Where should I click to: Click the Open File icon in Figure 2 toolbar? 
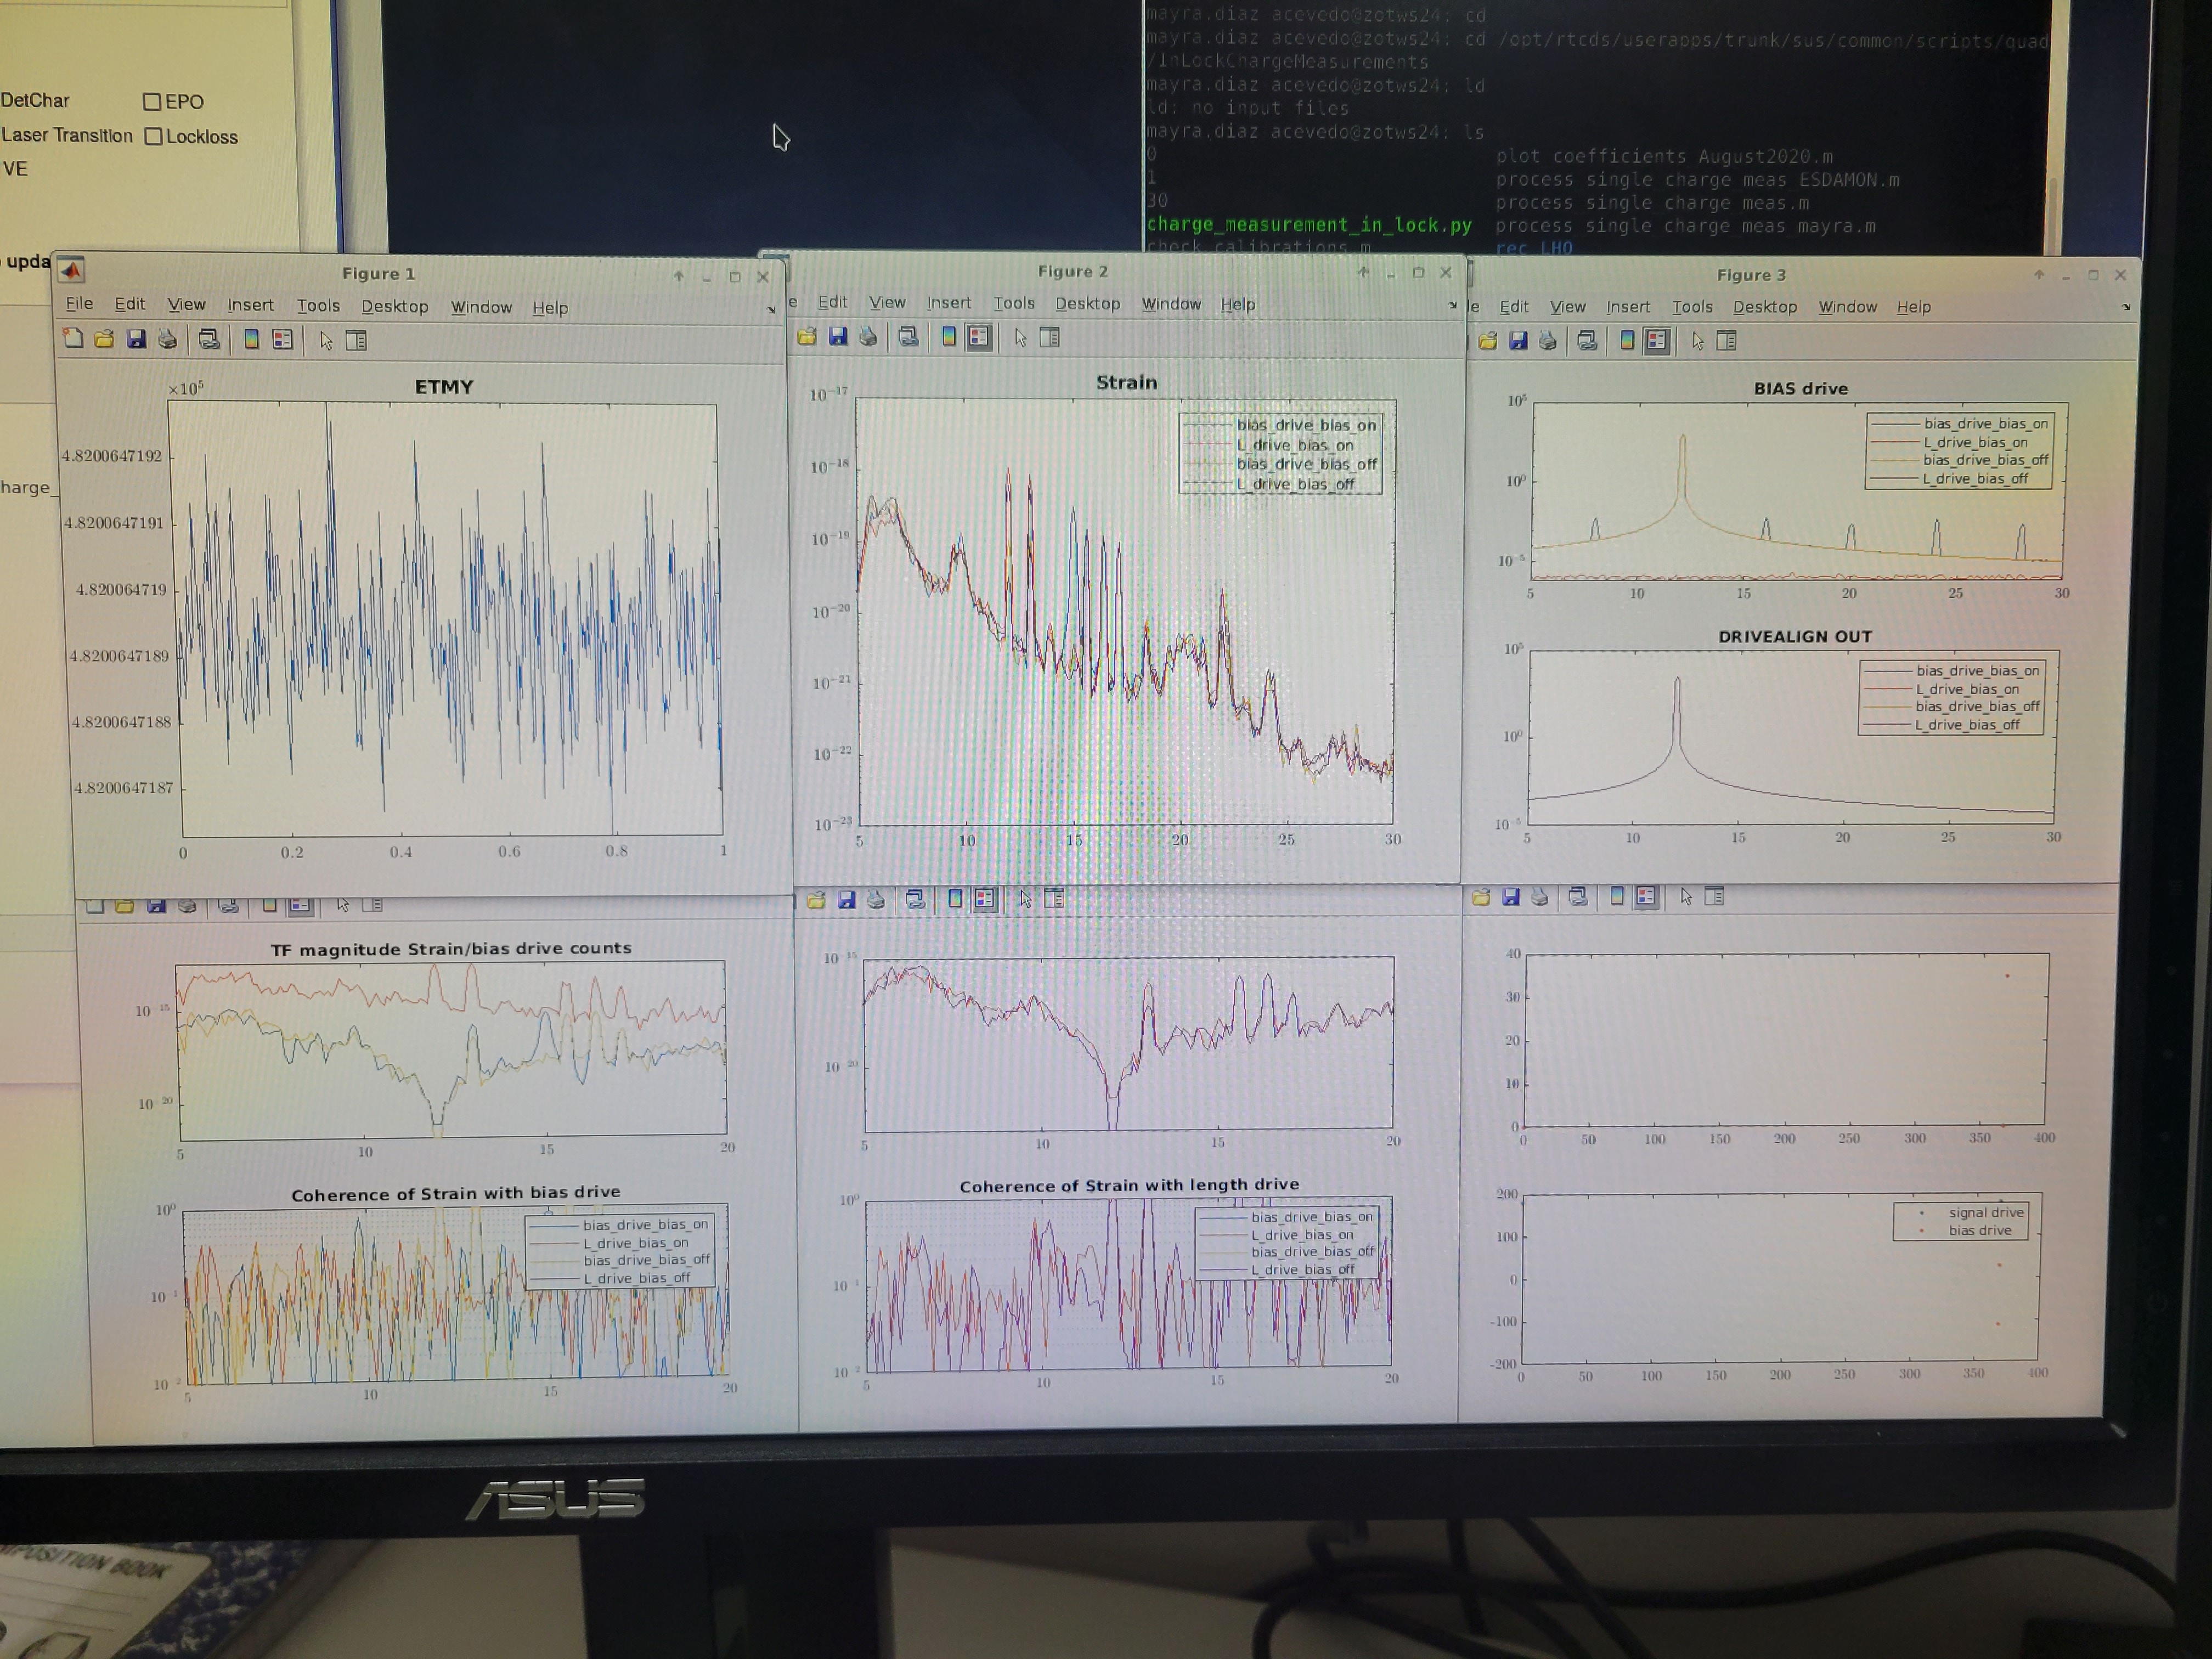[806, 337]
